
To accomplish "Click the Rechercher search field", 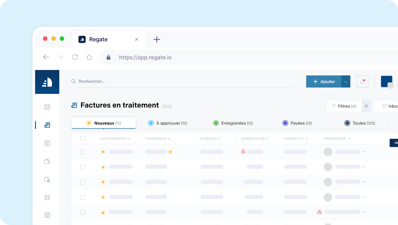I will 185,82.
